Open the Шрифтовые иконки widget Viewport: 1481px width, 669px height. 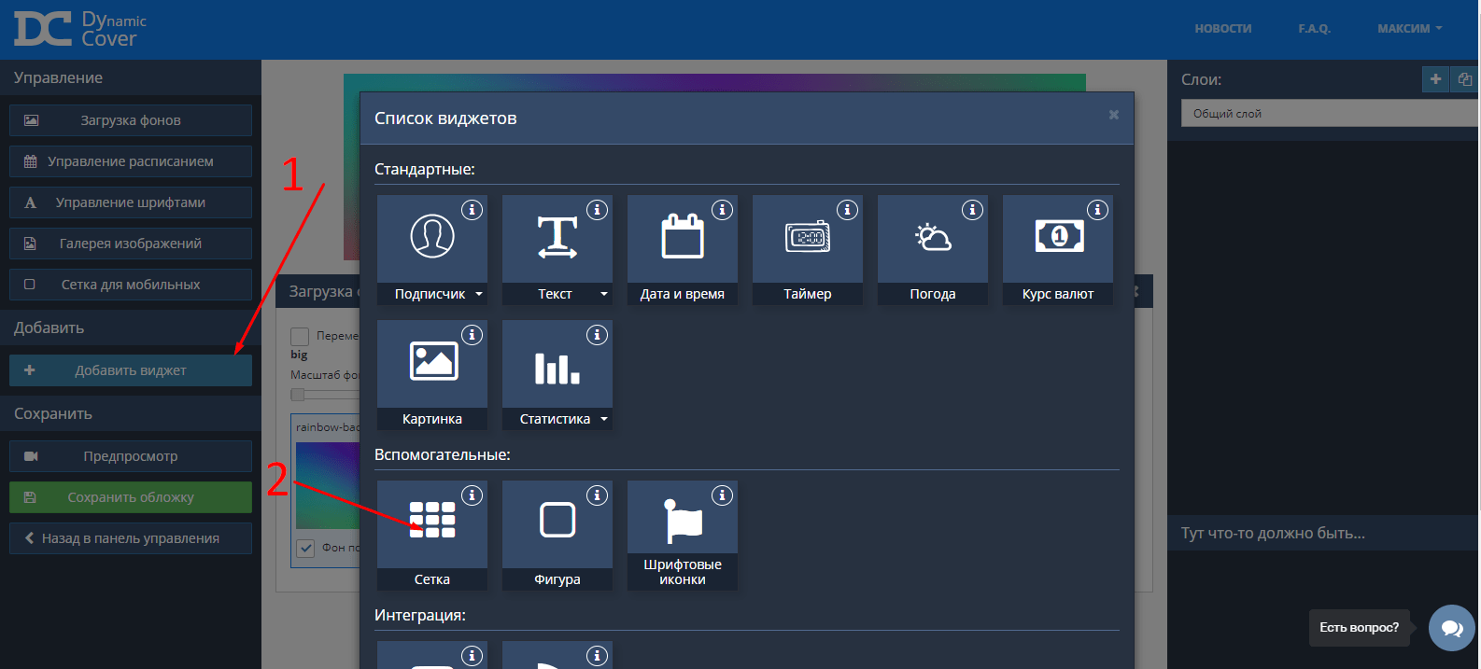[682, 524]
